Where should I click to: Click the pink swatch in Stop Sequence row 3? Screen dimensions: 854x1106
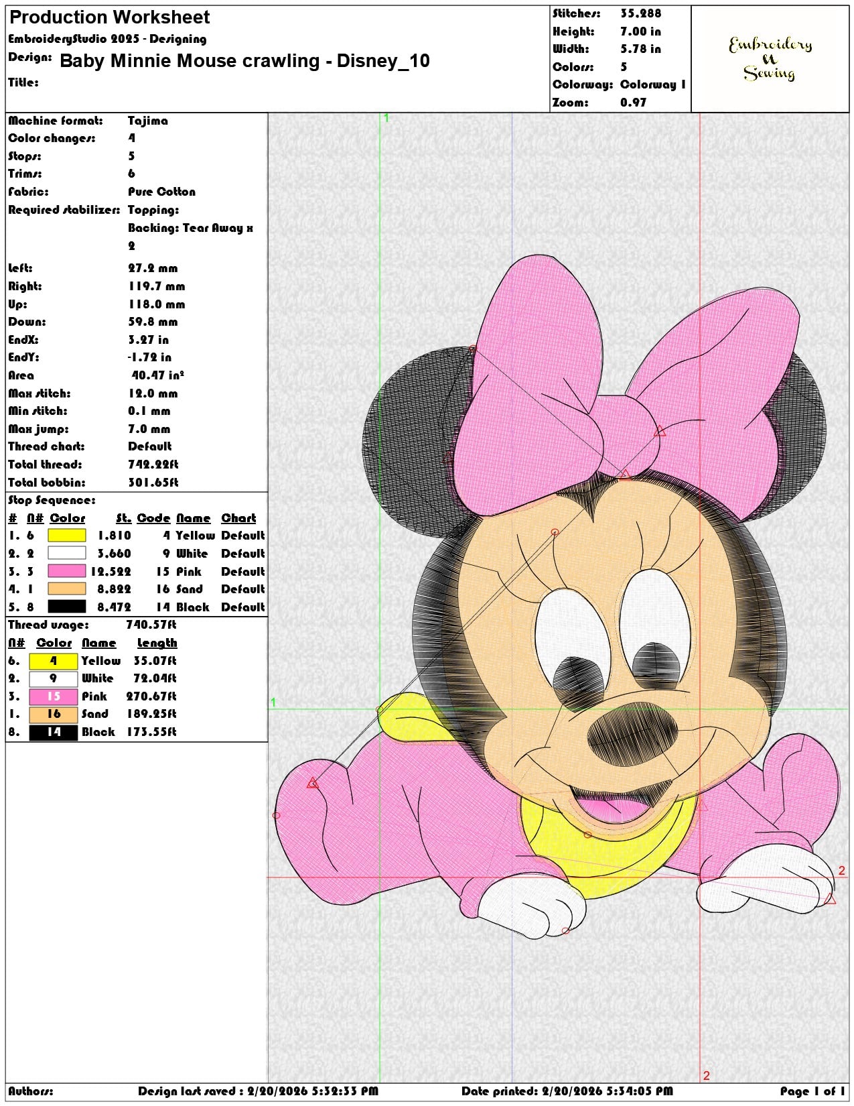pos(66,572)
